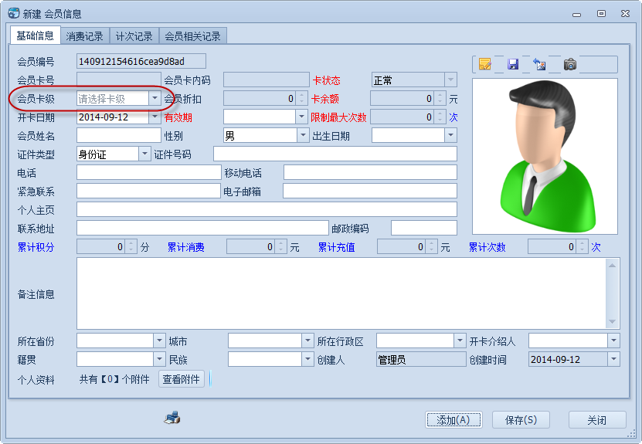Open the 开卡日期 date picker arrow

(x=155, y=117)
